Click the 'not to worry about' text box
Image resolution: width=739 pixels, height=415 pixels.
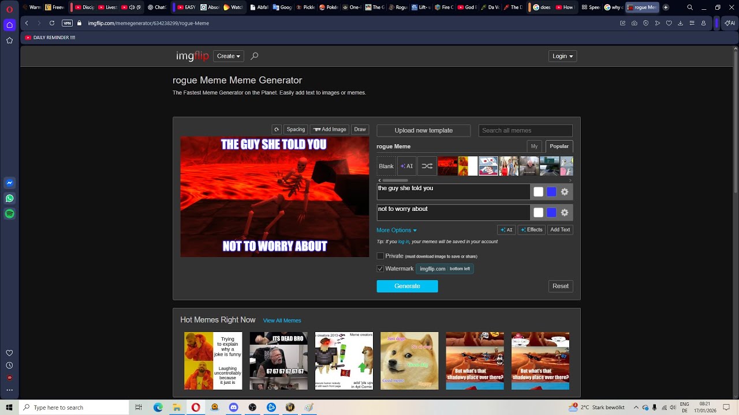[453, 213]
